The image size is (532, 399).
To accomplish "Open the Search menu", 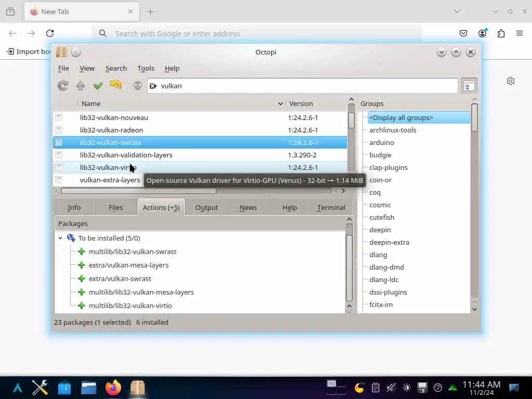I will (116, 68).
